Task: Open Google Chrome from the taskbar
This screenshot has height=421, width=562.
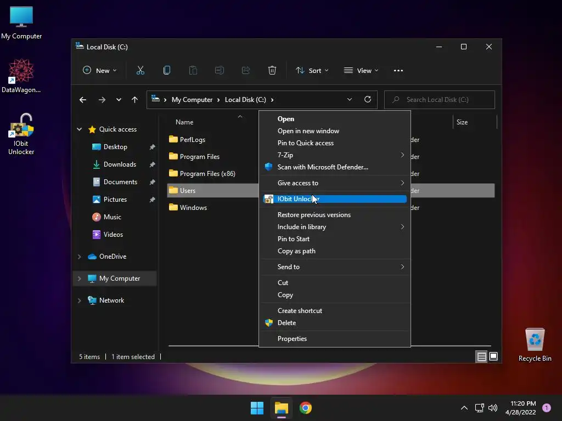Action: coord(306,408)
